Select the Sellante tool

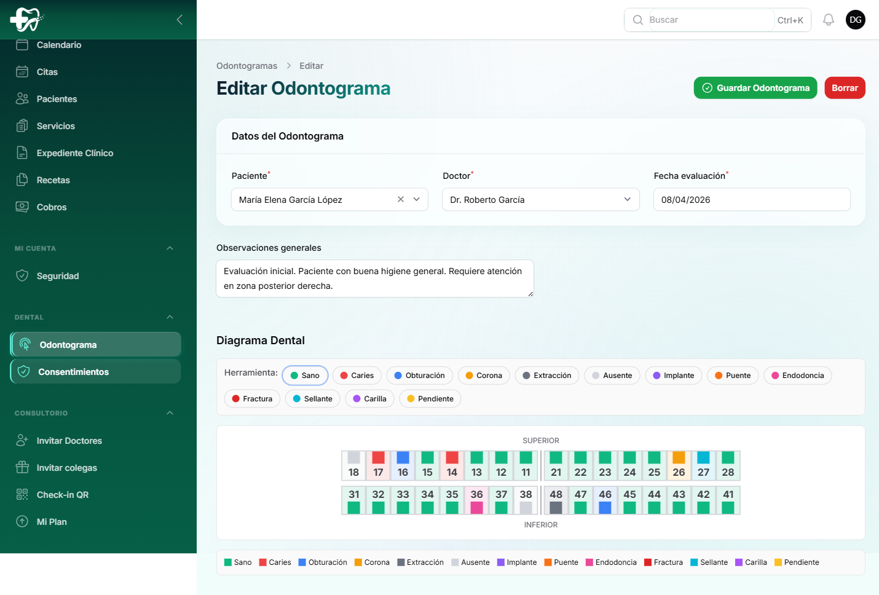click(313, 399)
